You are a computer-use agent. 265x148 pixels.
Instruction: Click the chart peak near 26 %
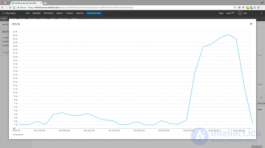pyautogui.click(x=228, y=35)
